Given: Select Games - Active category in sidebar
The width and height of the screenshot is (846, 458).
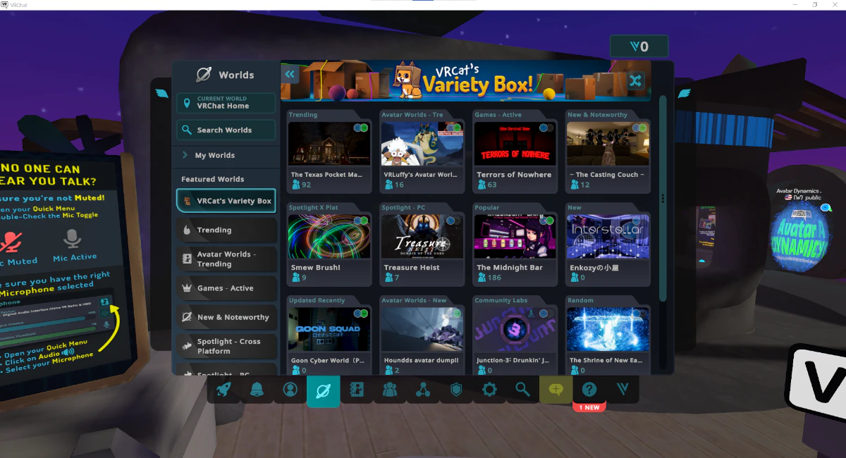Looking at the screenshot, I should [x=227, y=288].
